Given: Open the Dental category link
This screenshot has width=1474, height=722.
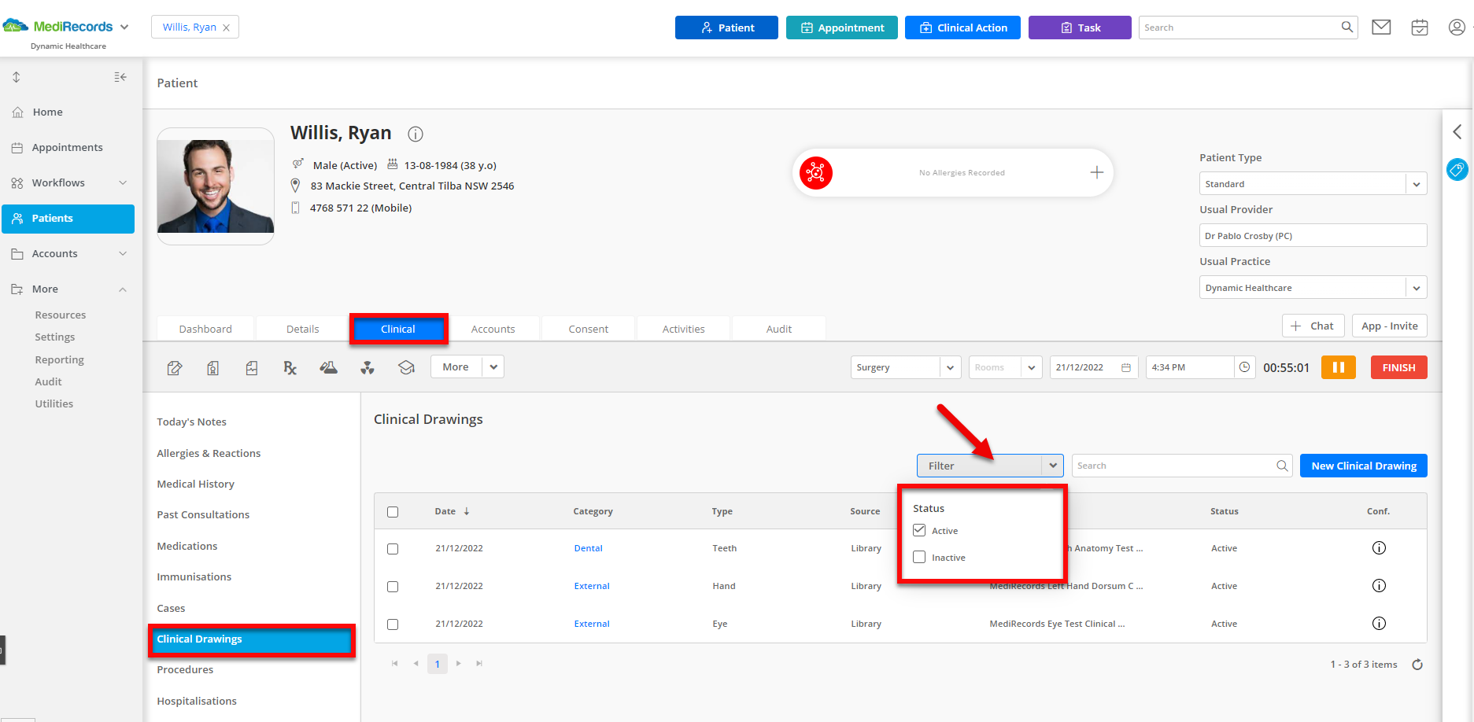Looking at the screenshot, I should coord(589,548).
